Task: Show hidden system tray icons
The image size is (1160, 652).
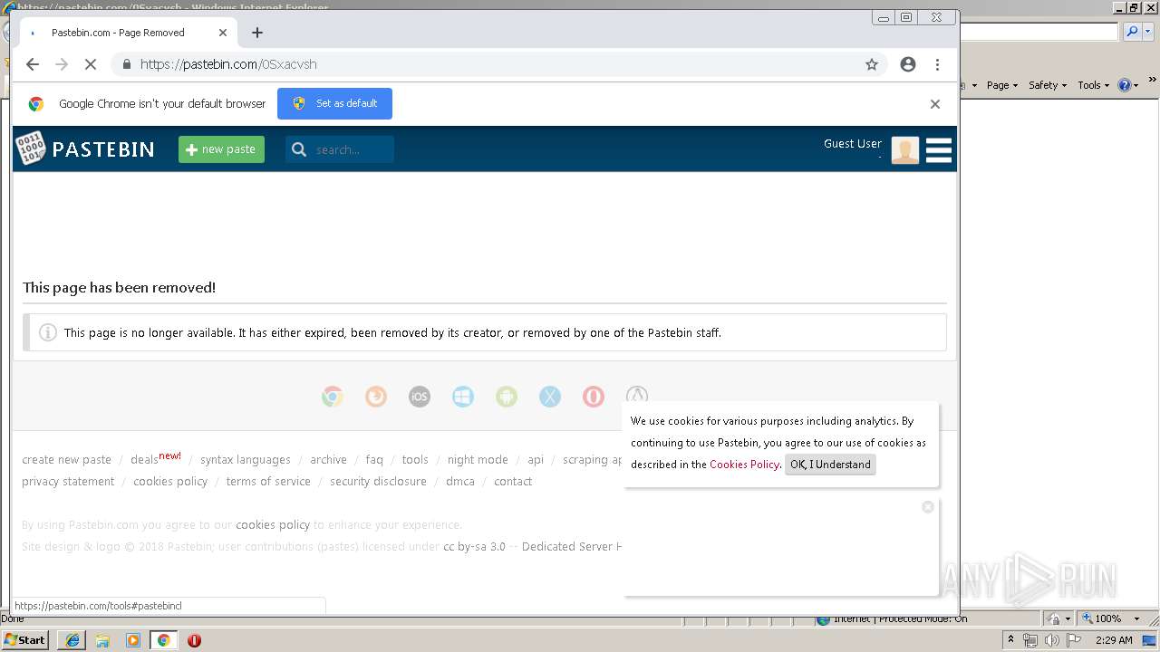Action: (1011, 640)
